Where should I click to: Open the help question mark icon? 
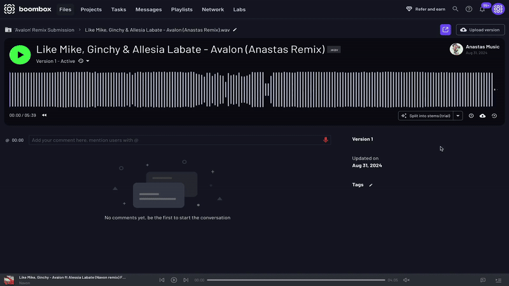[x=469, y=10]
